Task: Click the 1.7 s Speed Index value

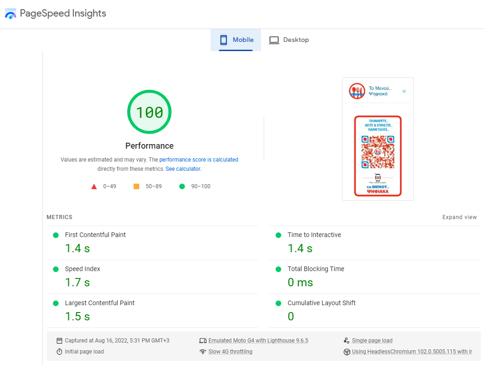Action: tap(77, 283)
